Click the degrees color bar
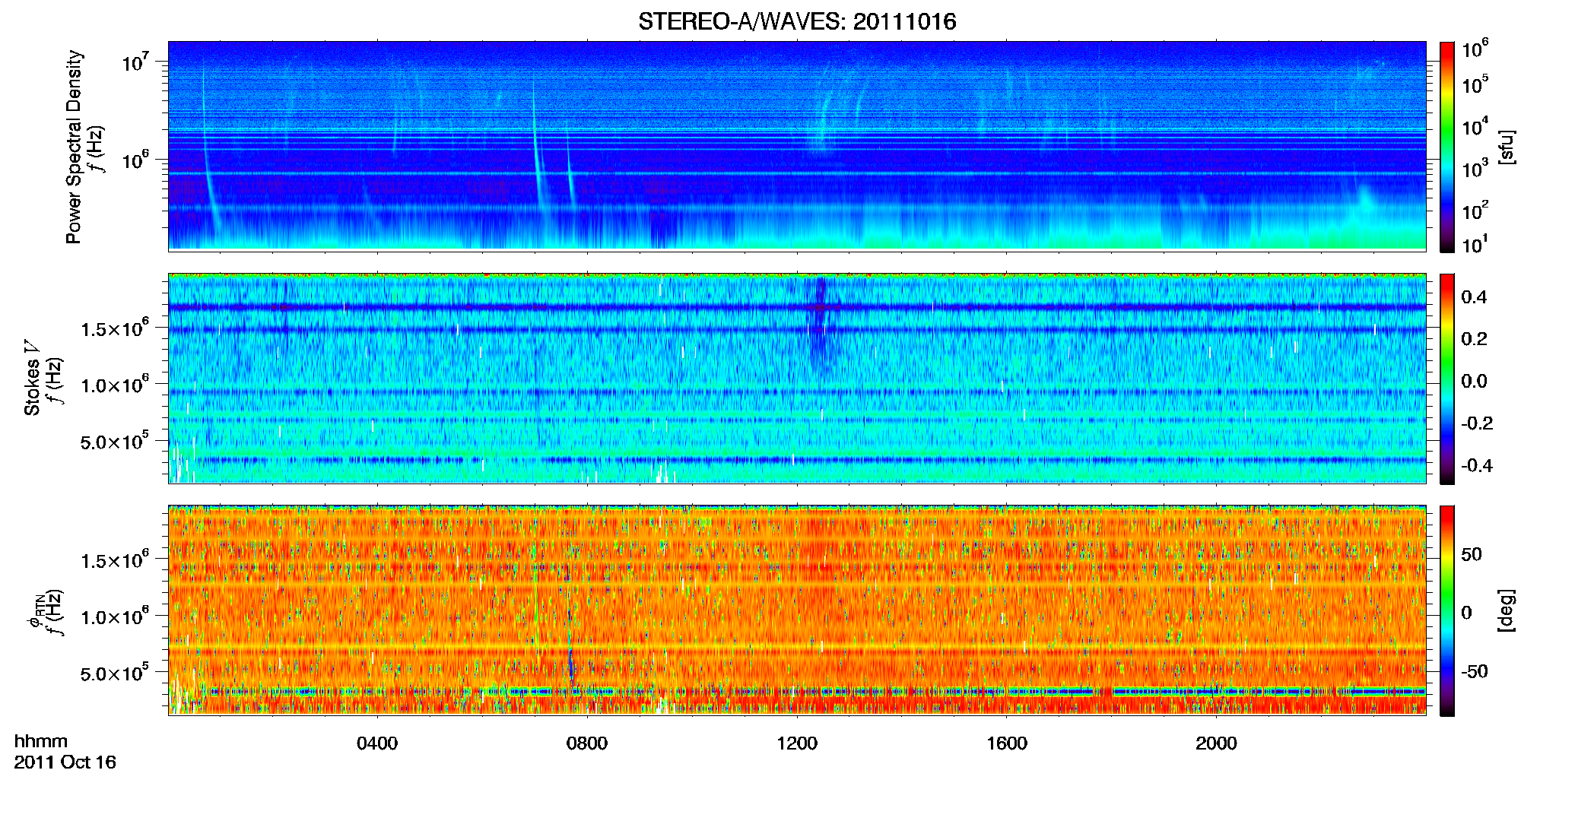This screenshot has height=821, width=1594. click(1447, 610)
